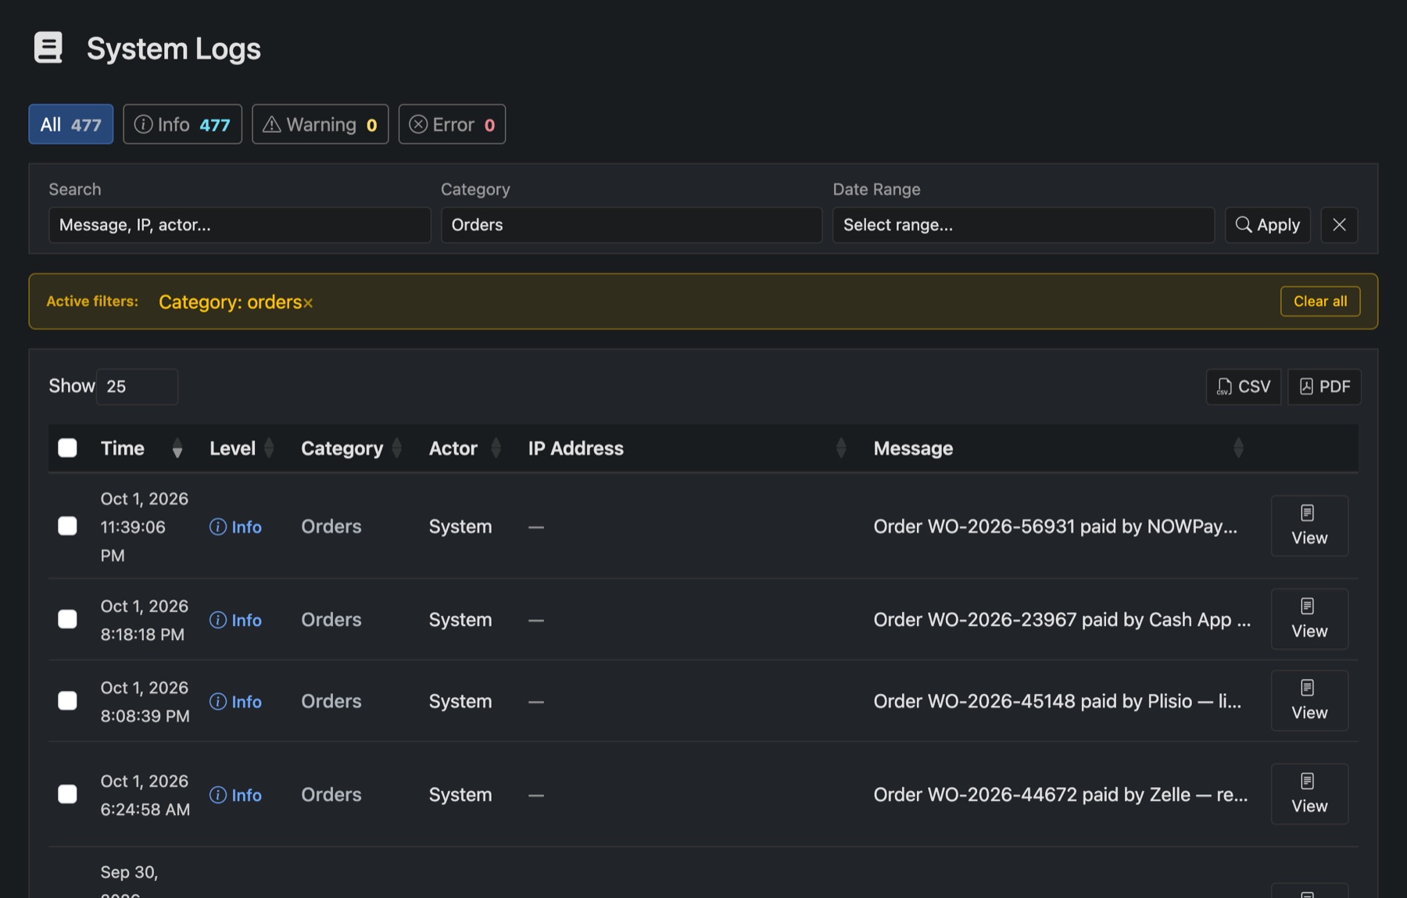The width and height of the screenshot is (1407, 898).
Task: Export logs as PDF
Action: click(1324, 387)
